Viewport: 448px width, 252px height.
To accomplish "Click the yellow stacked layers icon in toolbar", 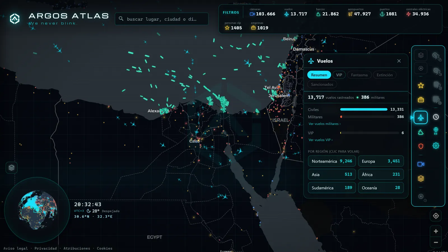I will click(x=421, y=178).
